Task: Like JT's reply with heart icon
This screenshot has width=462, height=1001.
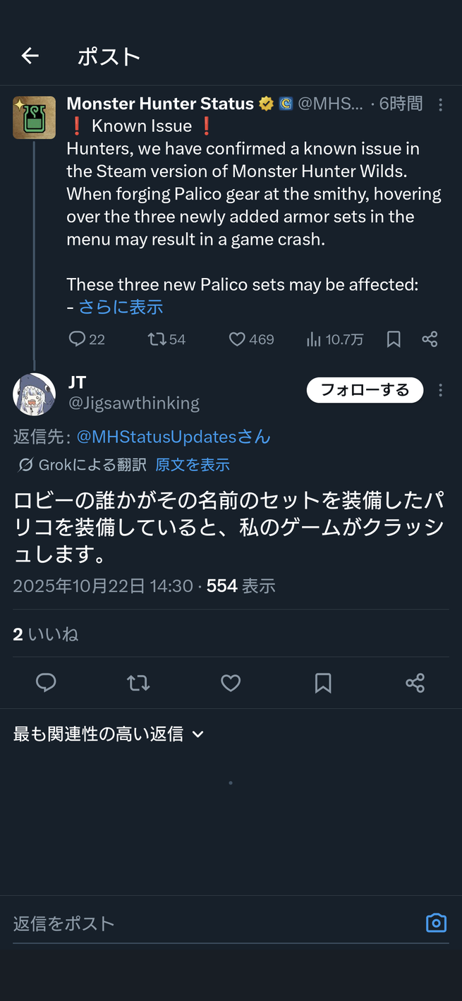Action: click(x=231, y=683)
